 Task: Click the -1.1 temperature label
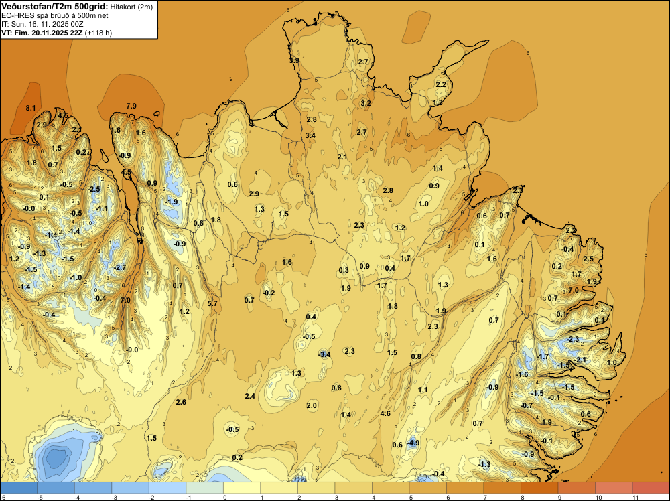(x=101, y=208)
